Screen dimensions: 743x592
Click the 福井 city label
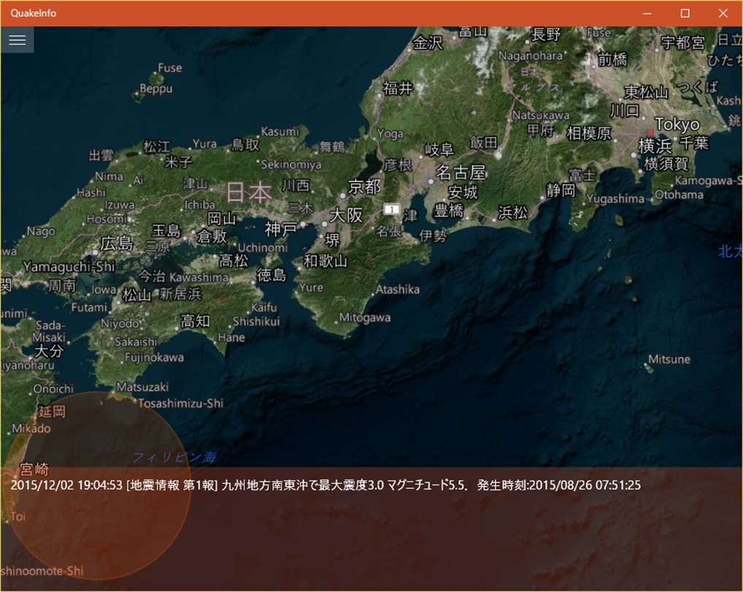(x=398, y=88)
